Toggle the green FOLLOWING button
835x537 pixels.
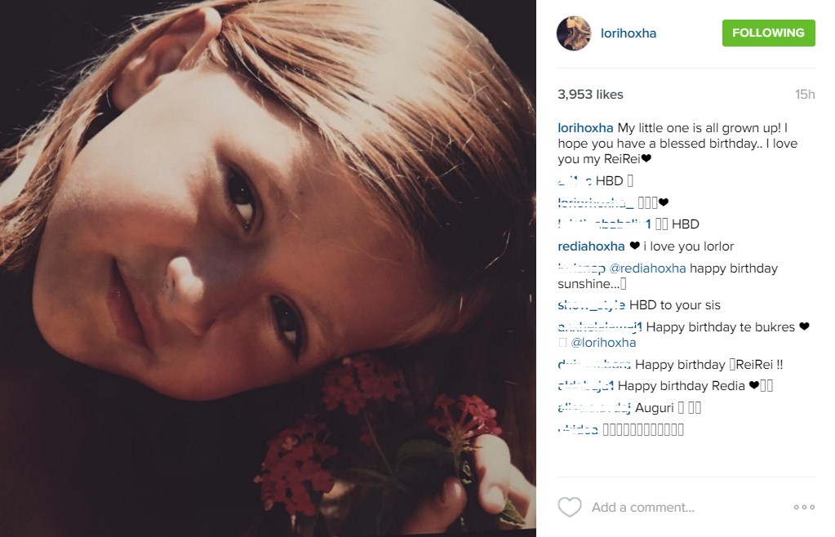(x=768, y=33)
